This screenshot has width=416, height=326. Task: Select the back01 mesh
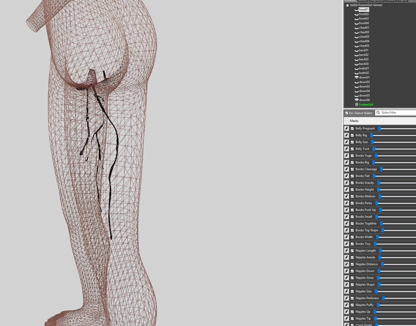pos(364,50)
